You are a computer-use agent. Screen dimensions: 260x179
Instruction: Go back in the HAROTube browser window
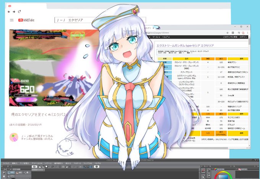pyautogui.click(x=9, y=12)
